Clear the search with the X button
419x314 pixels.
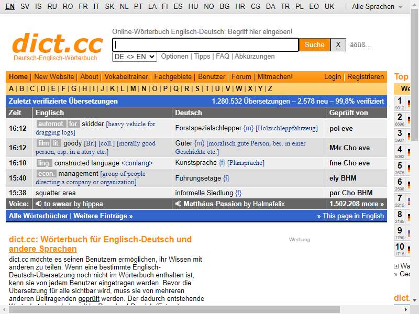click(x=338, y=44)
